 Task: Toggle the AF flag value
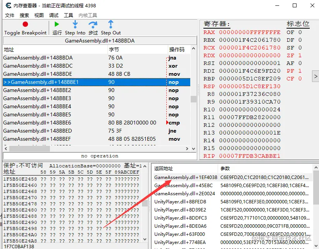coord(300,63)
